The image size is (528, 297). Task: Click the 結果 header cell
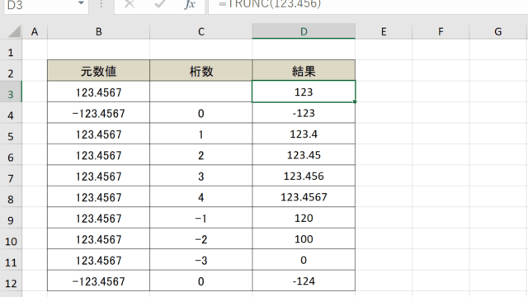[x=304, y=71]
